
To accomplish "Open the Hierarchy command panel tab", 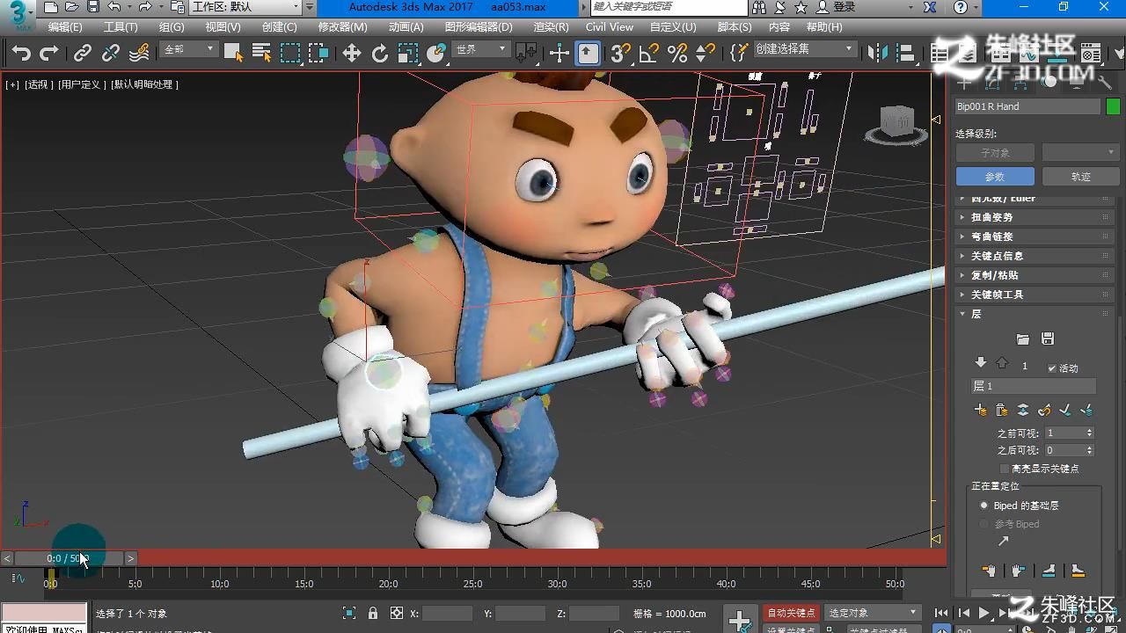I will [1020, 84].
